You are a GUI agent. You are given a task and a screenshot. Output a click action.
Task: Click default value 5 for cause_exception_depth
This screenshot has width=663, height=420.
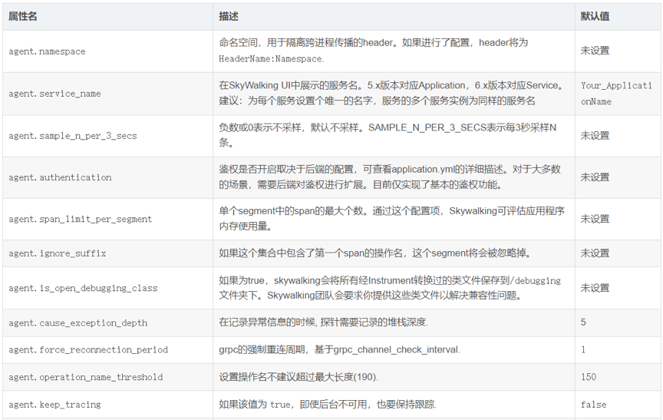click(x=583, y=322)
